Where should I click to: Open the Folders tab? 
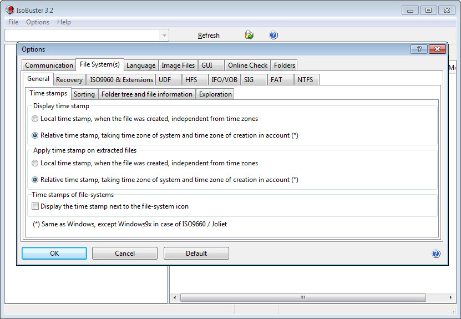pos(284,65)
